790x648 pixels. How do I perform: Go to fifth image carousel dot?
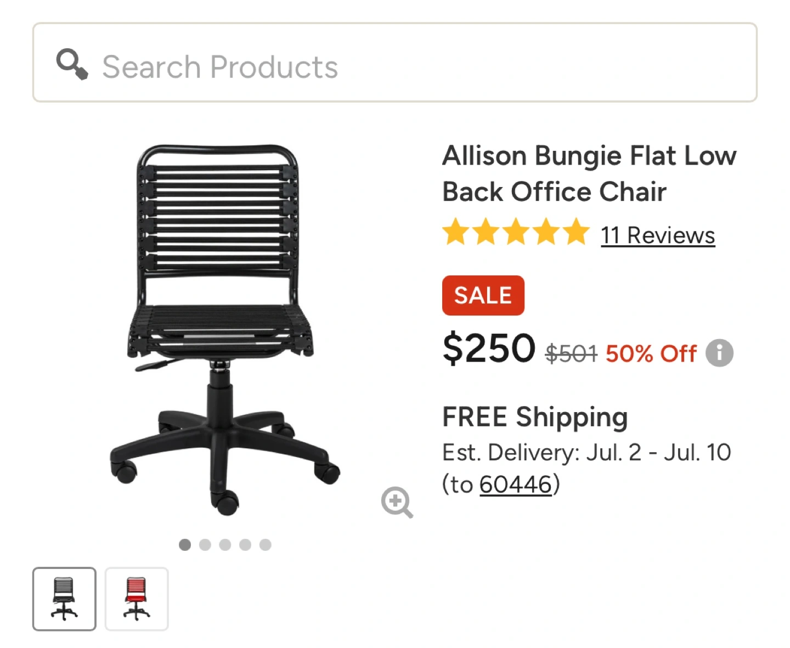pos(266,544)
